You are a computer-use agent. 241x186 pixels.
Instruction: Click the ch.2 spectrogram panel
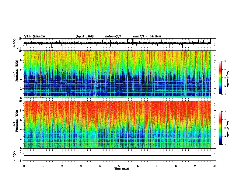[x=117, y=125]
